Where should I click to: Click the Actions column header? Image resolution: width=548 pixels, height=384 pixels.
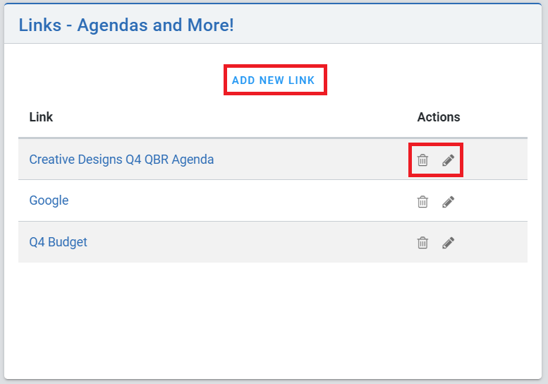pos(439,117)
